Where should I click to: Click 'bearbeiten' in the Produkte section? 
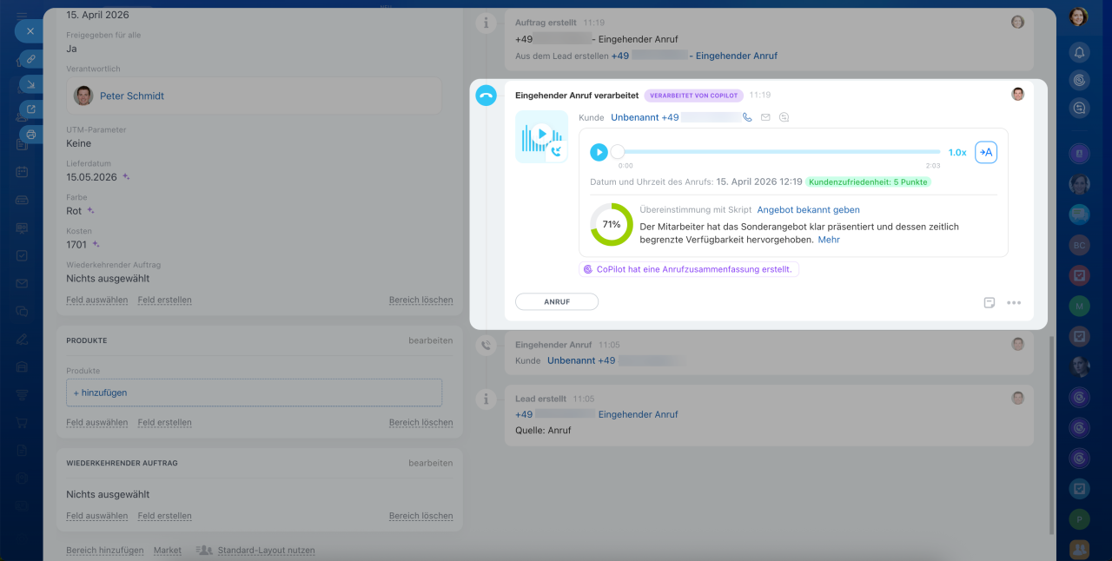tap(430, 340)
